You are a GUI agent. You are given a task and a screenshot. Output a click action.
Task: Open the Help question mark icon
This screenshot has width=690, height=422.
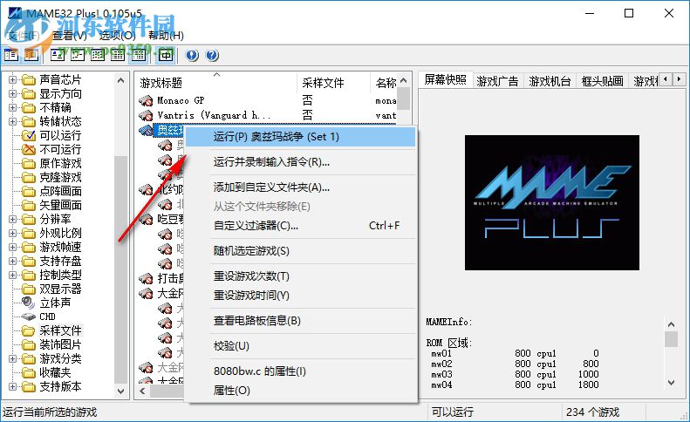pyautogui.click(x=212, y=55)
